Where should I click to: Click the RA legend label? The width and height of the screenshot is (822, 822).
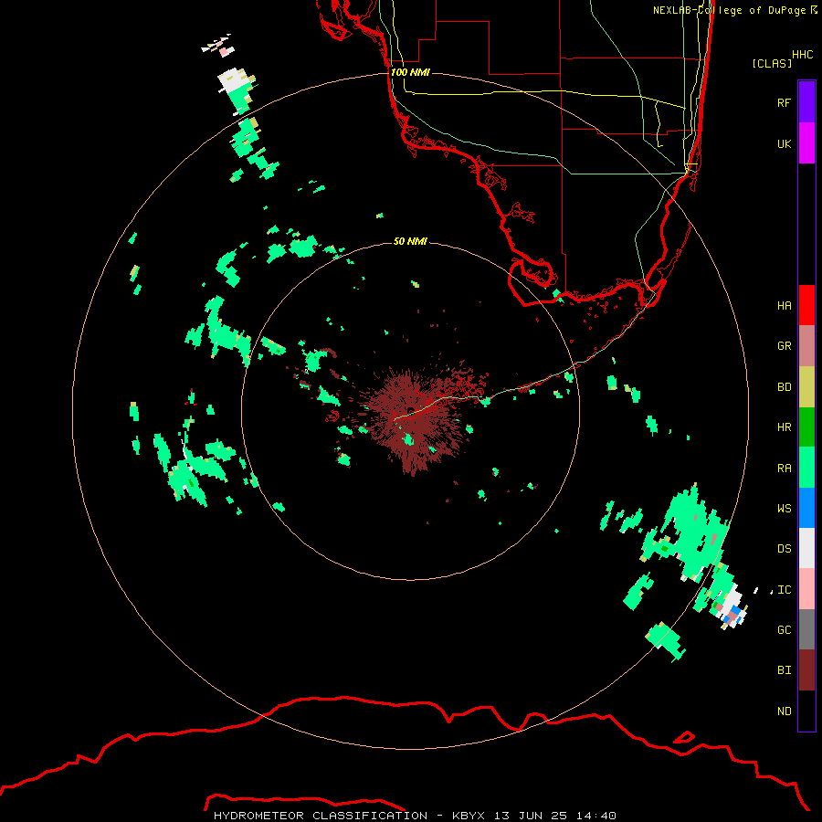(x=784, y=469)
